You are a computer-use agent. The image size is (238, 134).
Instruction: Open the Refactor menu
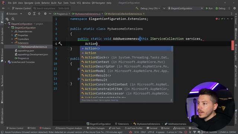point(45,3)
